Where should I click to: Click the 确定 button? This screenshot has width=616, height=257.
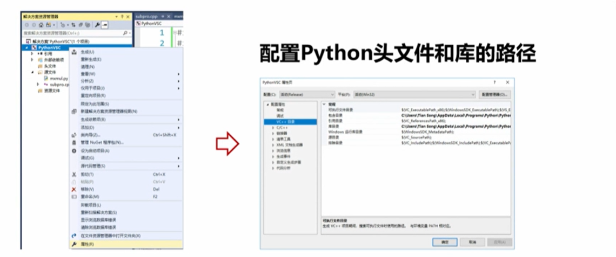pyautogui.click(x=445, y=242)
